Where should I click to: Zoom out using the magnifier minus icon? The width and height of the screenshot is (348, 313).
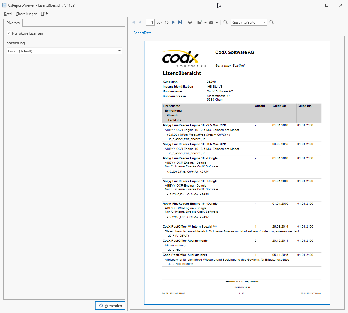tap(225, 22)
